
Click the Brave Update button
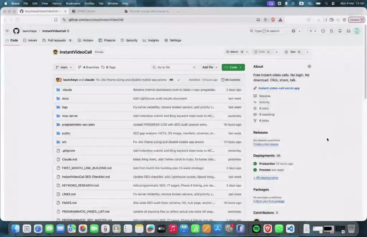click(357, 20)
